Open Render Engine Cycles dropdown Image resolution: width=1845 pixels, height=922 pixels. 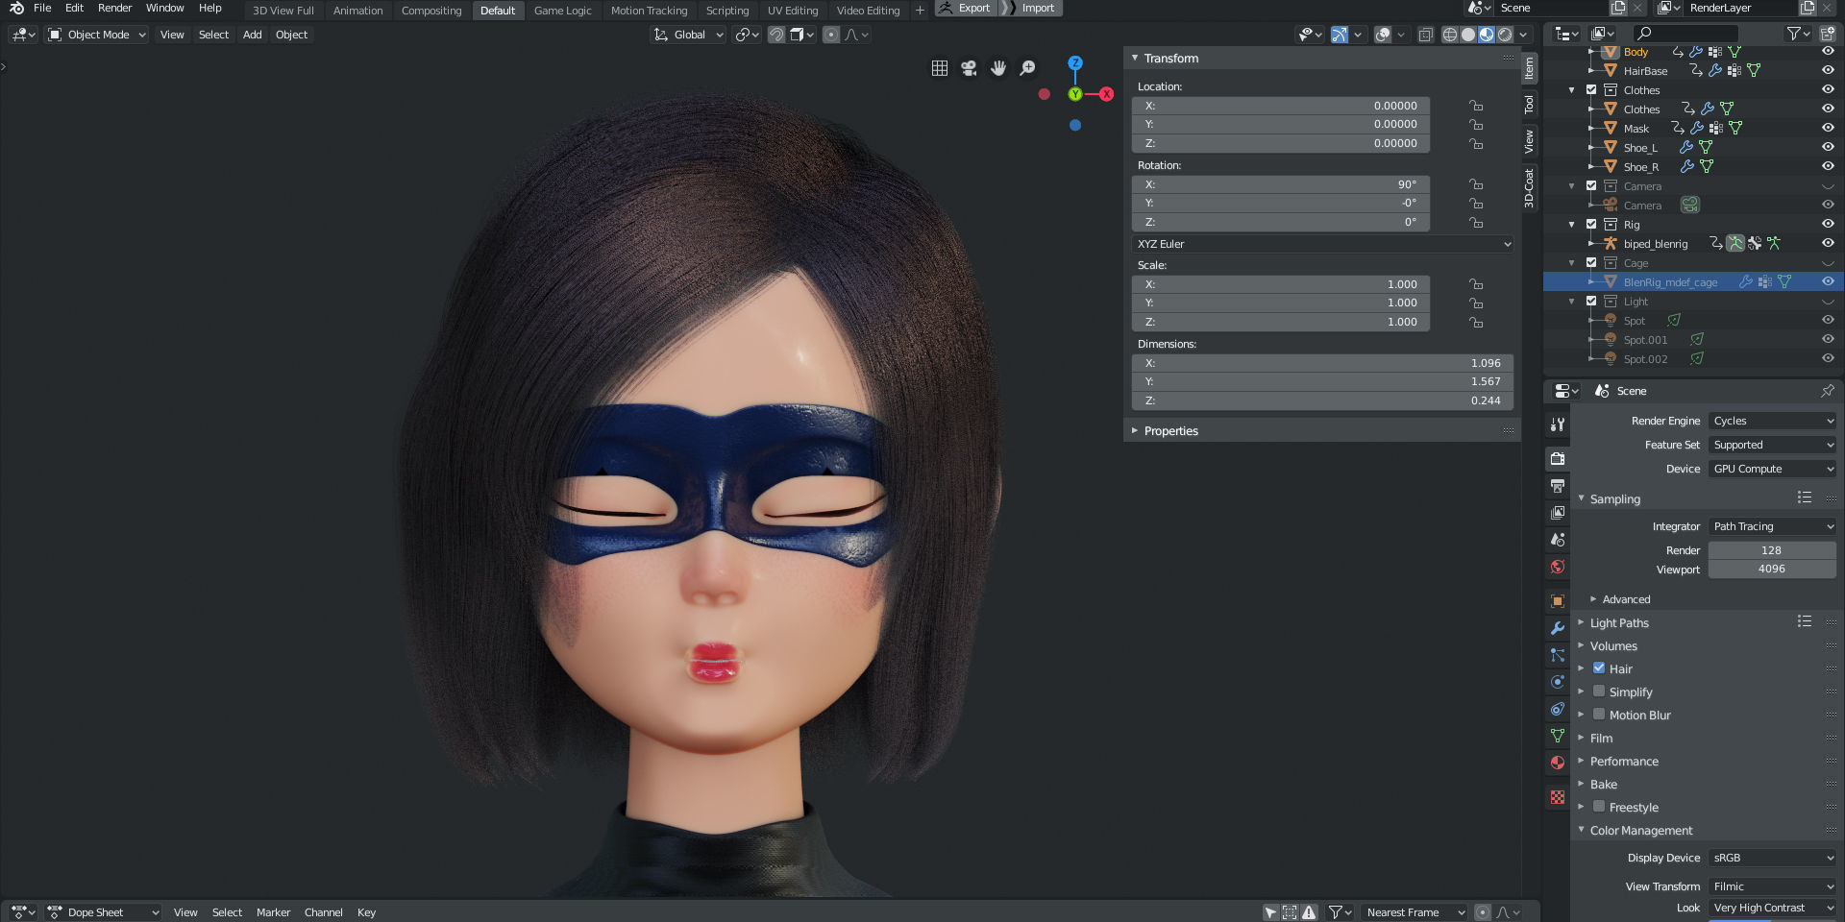point(1773,421)
